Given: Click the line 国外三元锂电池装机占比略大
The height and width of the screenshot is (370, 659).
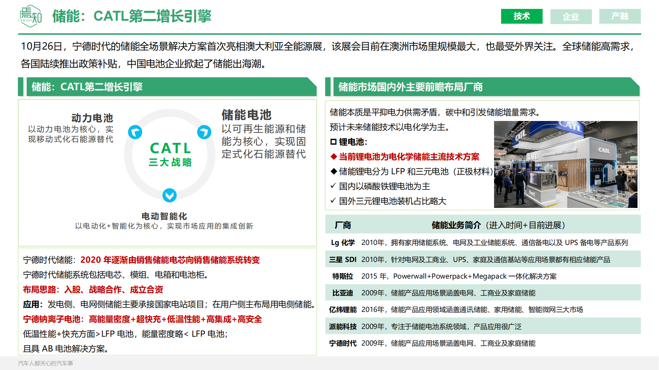Looking at the screenshot, I should [393, 201].
